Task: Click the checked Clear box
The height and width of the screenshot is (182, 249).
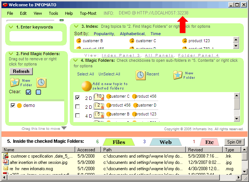Action: pyautogui.click(x=28, y=92)
